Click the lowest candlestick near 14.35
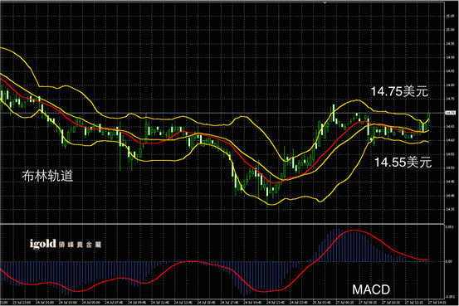 tap(267, 196)
